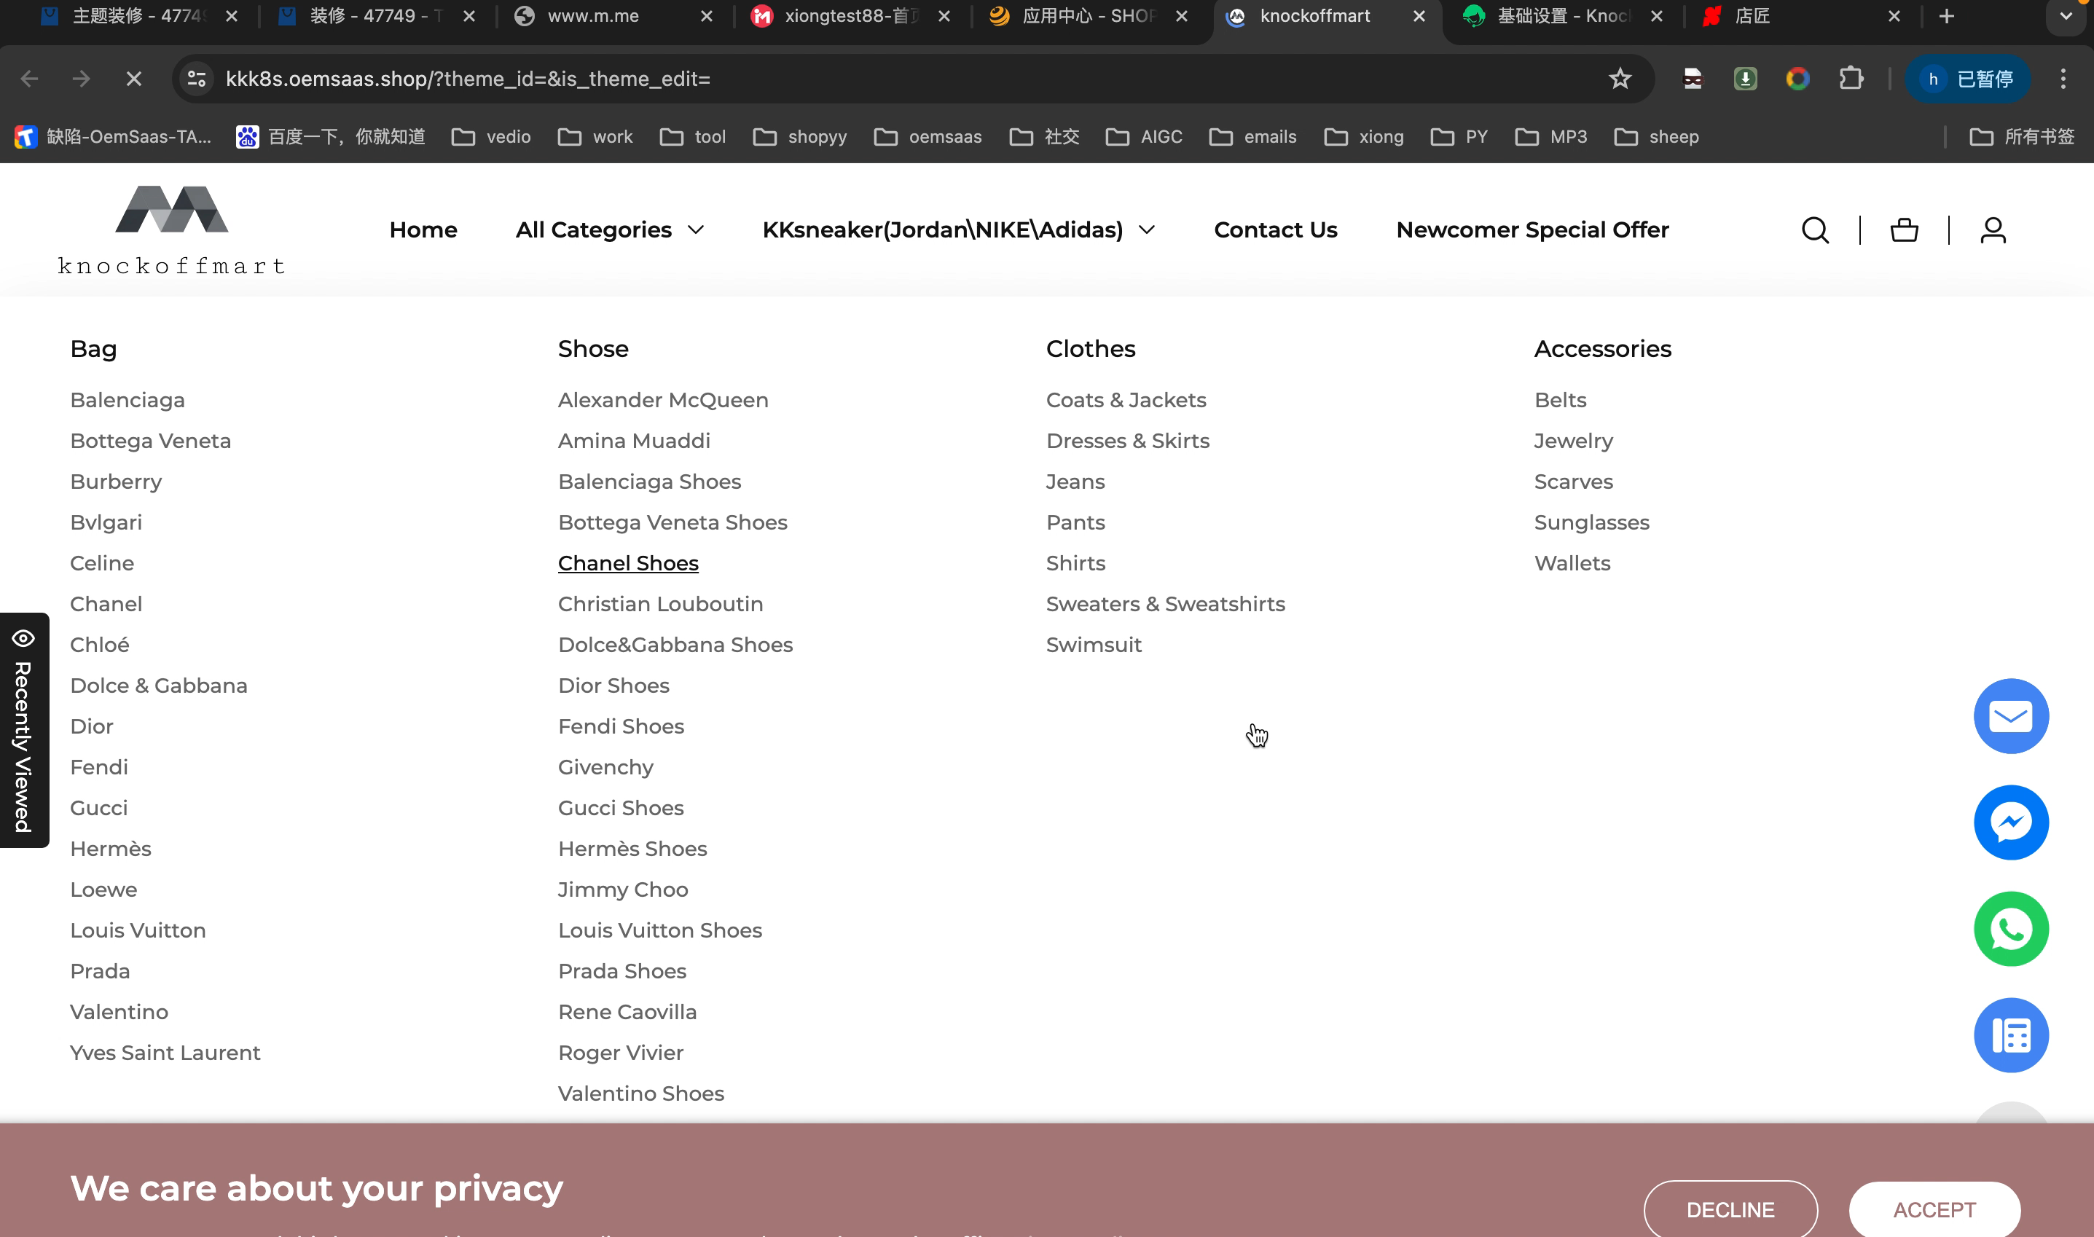Image resolution: width=2094 pixels, height=1237 pixels.
Task: Click the search magnifier icon in header
Action: [1815, 230]
